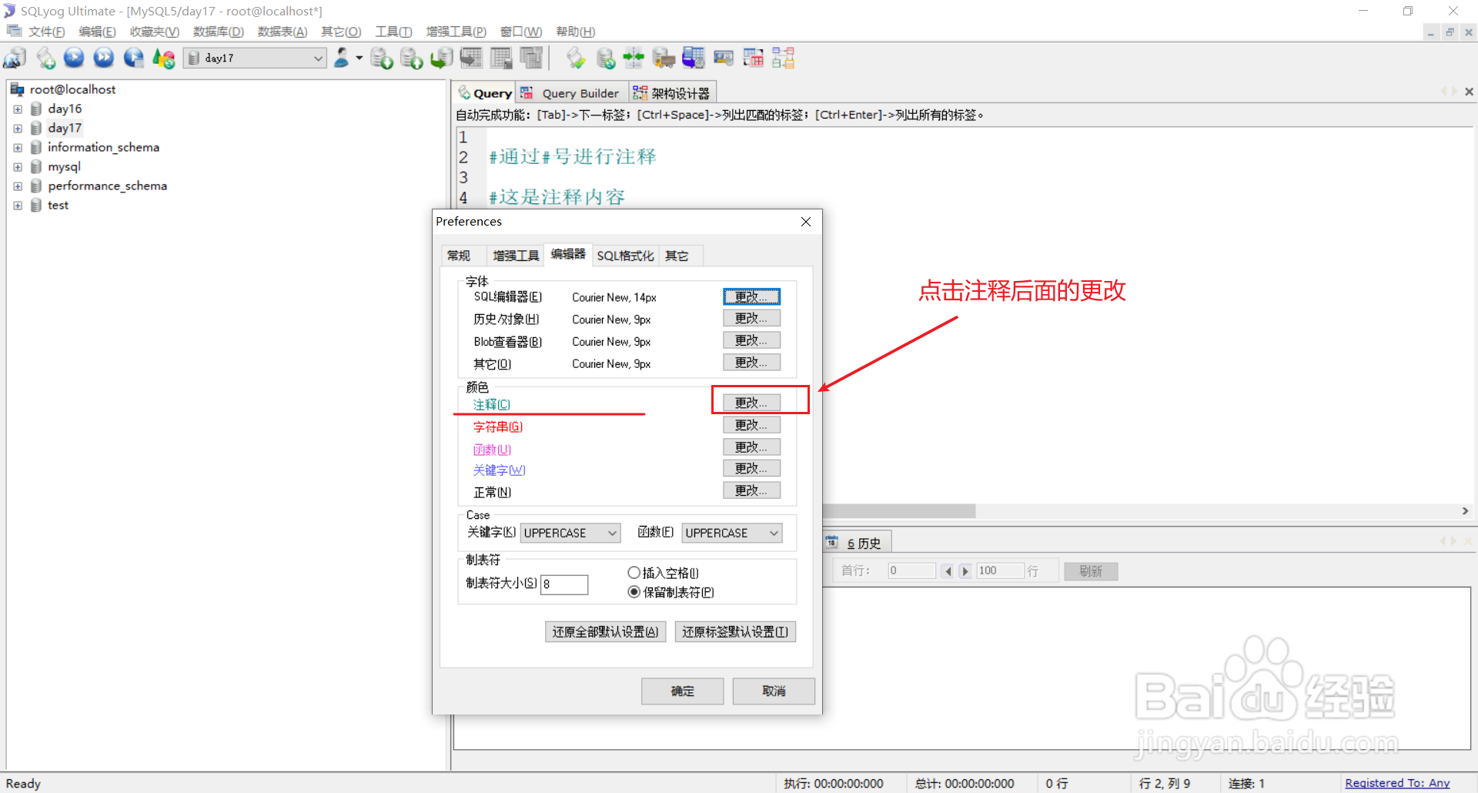Click the day16 database cylinder icon
Screen dimensions: 1478x793
pyautogui.click(x=36, y=109)
